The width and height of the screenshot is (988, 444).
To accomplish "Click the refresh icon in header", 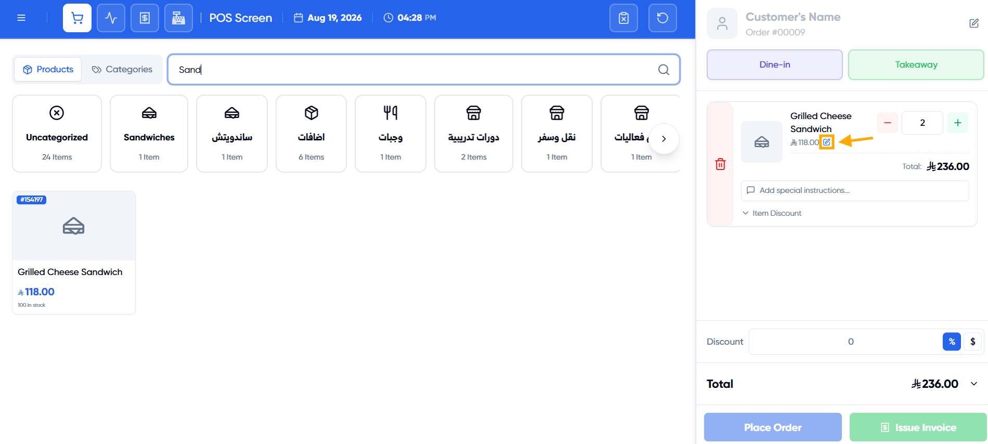I will [662, 18].
